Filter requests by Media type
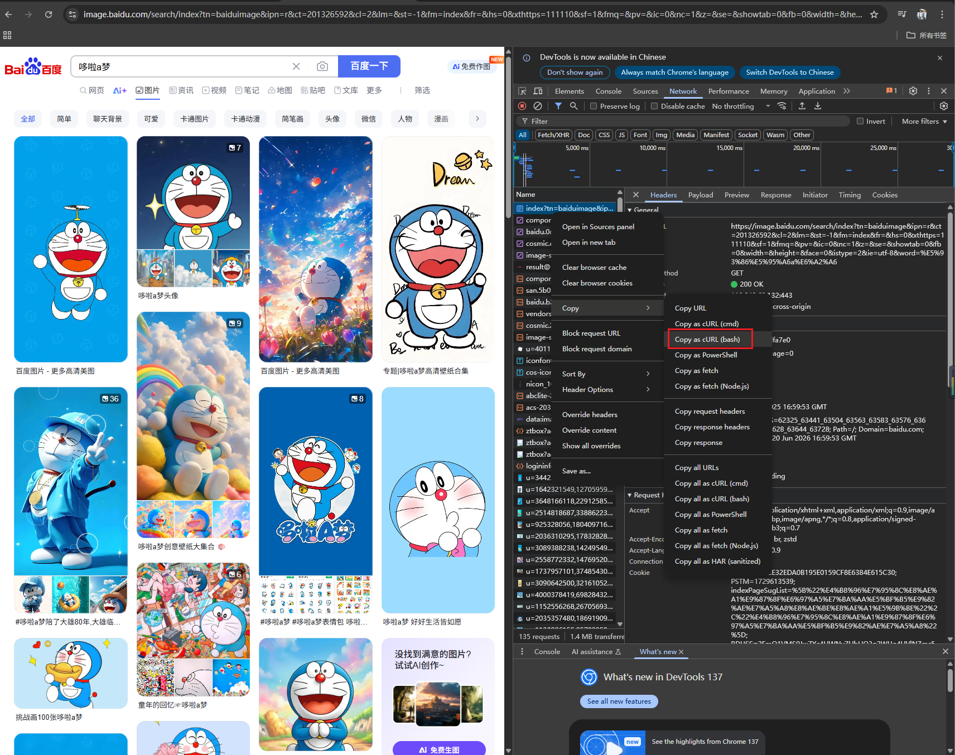Image resolution: width=955 pixels, height=755 pixels. 685,135
